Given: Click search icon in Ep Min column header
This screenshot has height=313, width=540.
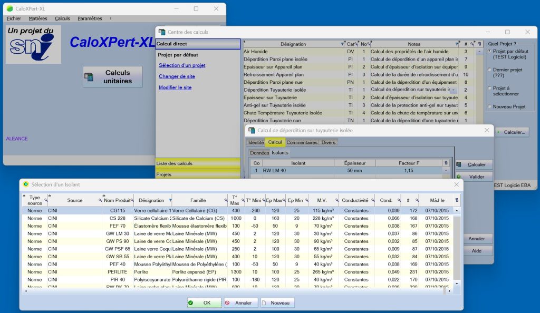Looking at the screenshot, I should [x=306, y=200].
